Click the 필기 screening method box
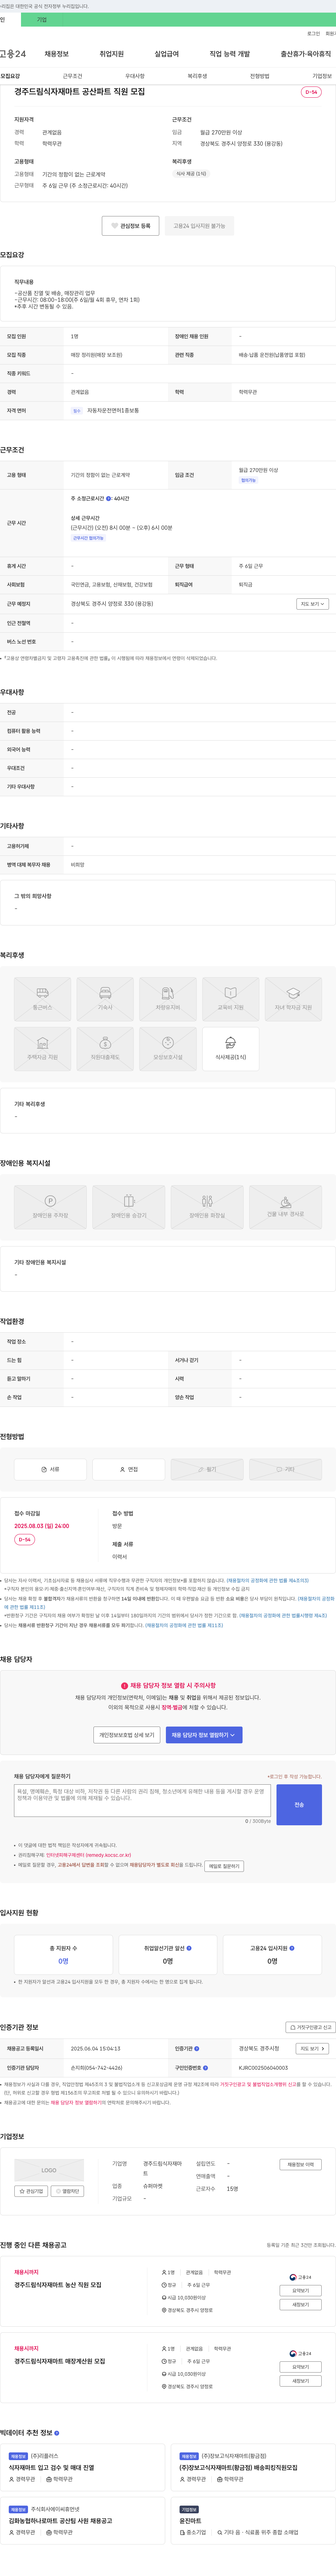 click(207, 1469)
